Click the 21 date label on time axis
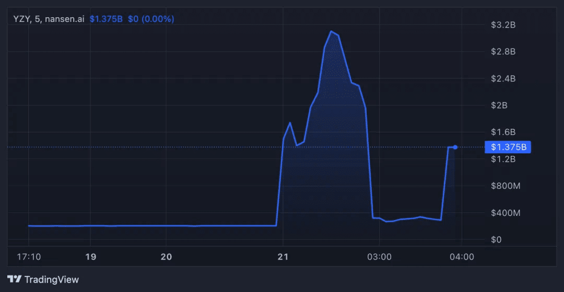The height and width of the screenshot is (292, 564). pos(283,257)
